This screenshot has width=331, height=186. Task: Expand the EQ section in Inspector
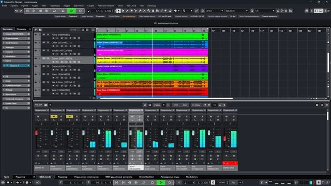pos(16,76)
